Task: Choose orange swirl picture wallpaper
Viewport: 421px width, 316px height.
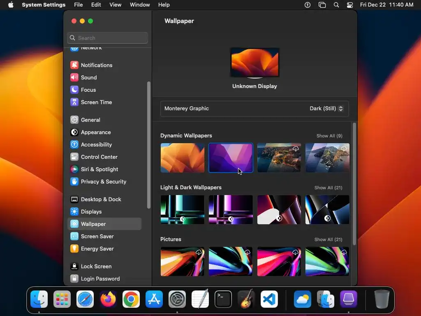Action: [x=183, y=261]
